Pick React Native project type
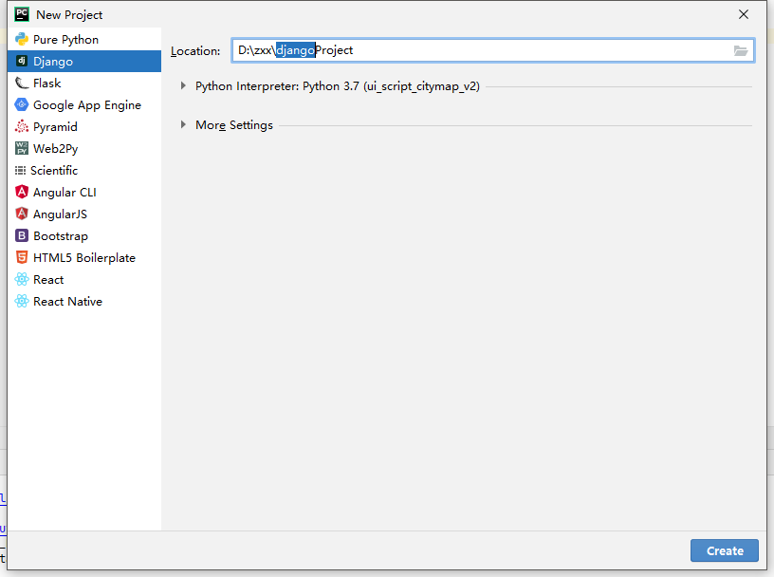 [x=84, y=302]
